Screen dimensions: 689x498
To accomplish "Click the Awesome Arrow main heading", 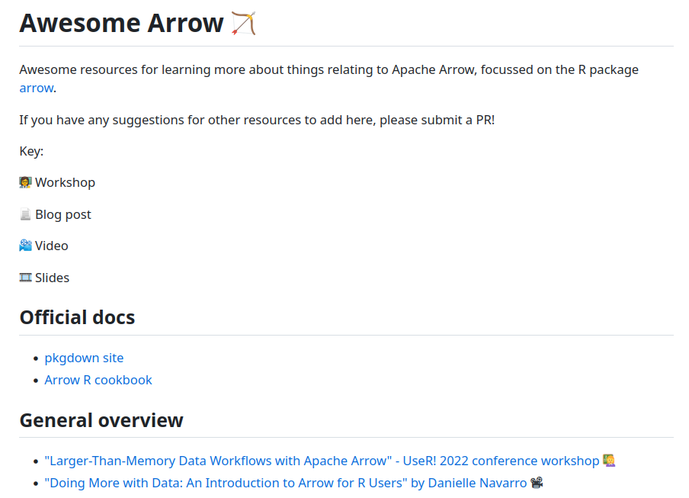I will point(122,24).
